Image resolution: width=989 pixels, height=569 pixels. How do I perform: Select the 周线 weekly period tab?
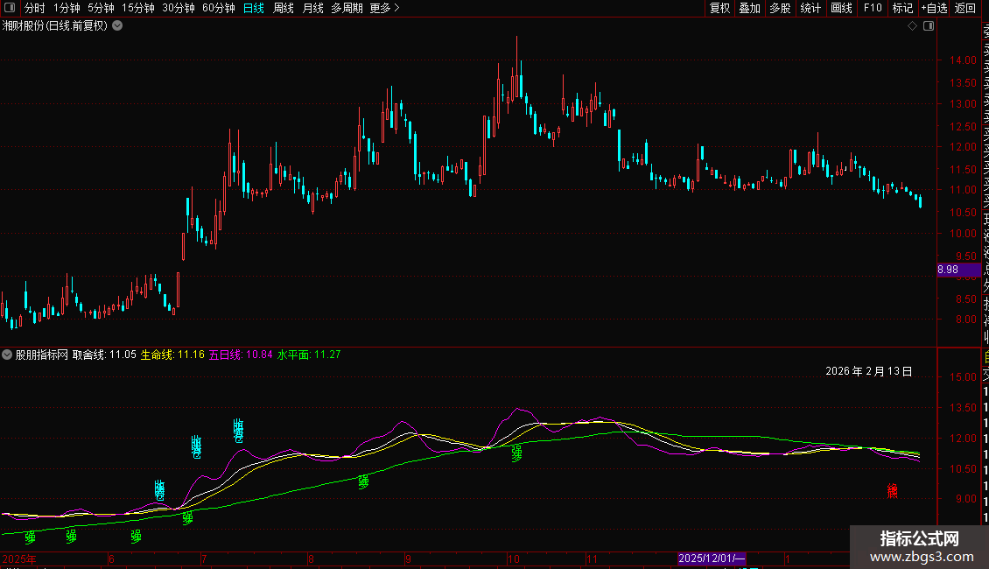(x=284, y=8)
